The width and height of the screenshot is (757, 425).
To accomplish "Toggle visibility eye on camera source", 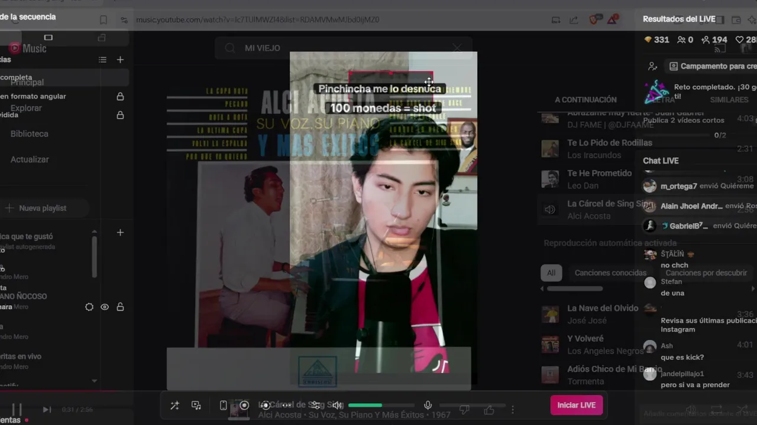I will coord(105,307).
